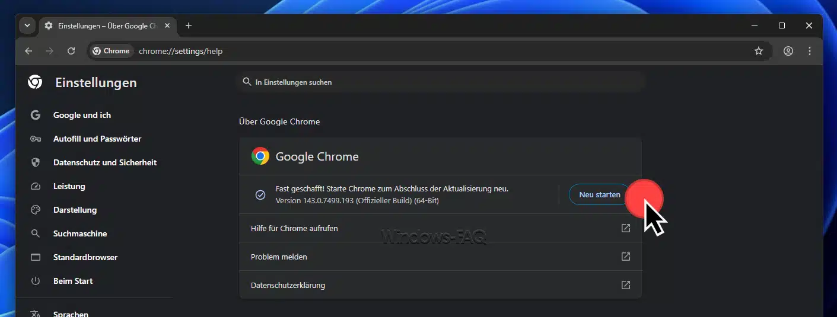
Task: Click the Suchmaschine magnifier icon
Action: click(x=36, y=233)
